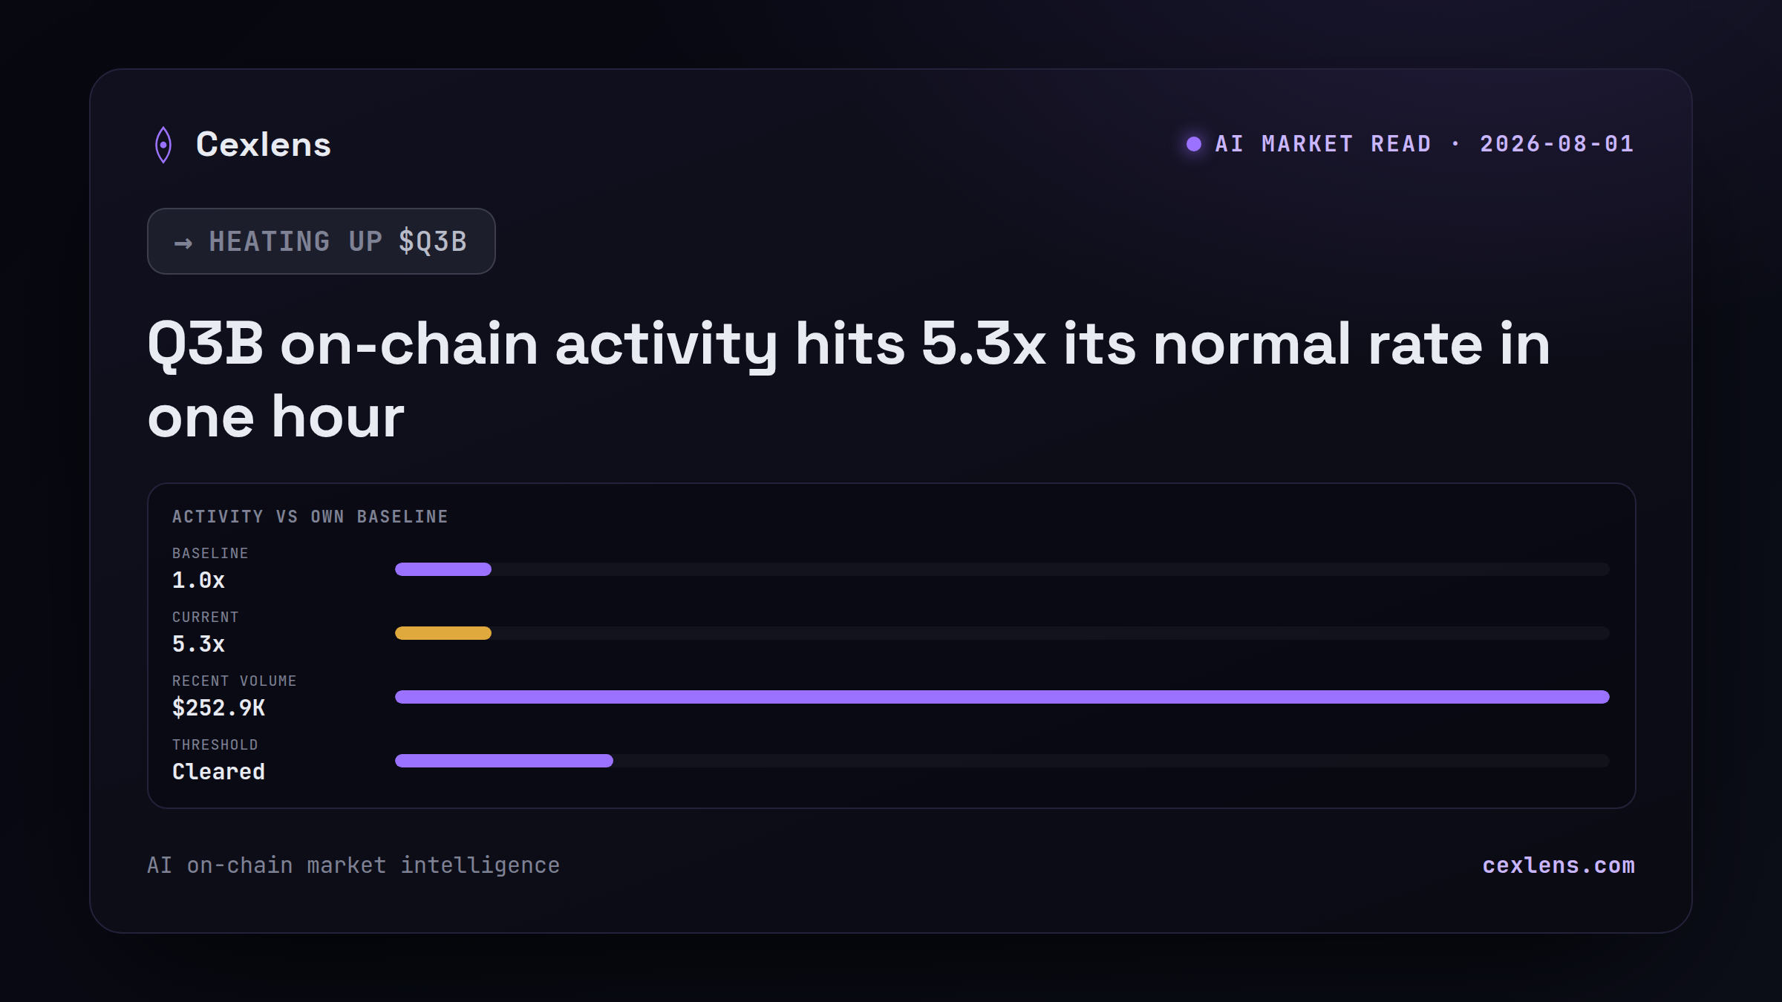The height and width of the screenshot is (1002, 1782).
Task: Click the 5.3x current value
Action: click(x=198, y=644)
